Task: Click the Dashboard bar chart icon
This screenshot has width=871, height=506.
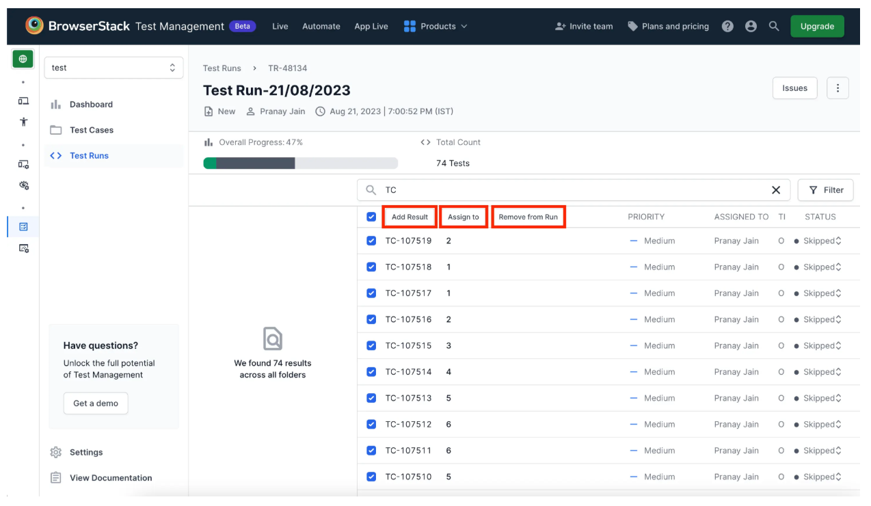Action: pos(56,105)
